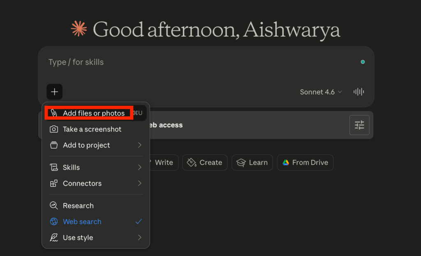Click the Web search globe icon

tap(54, 221)
